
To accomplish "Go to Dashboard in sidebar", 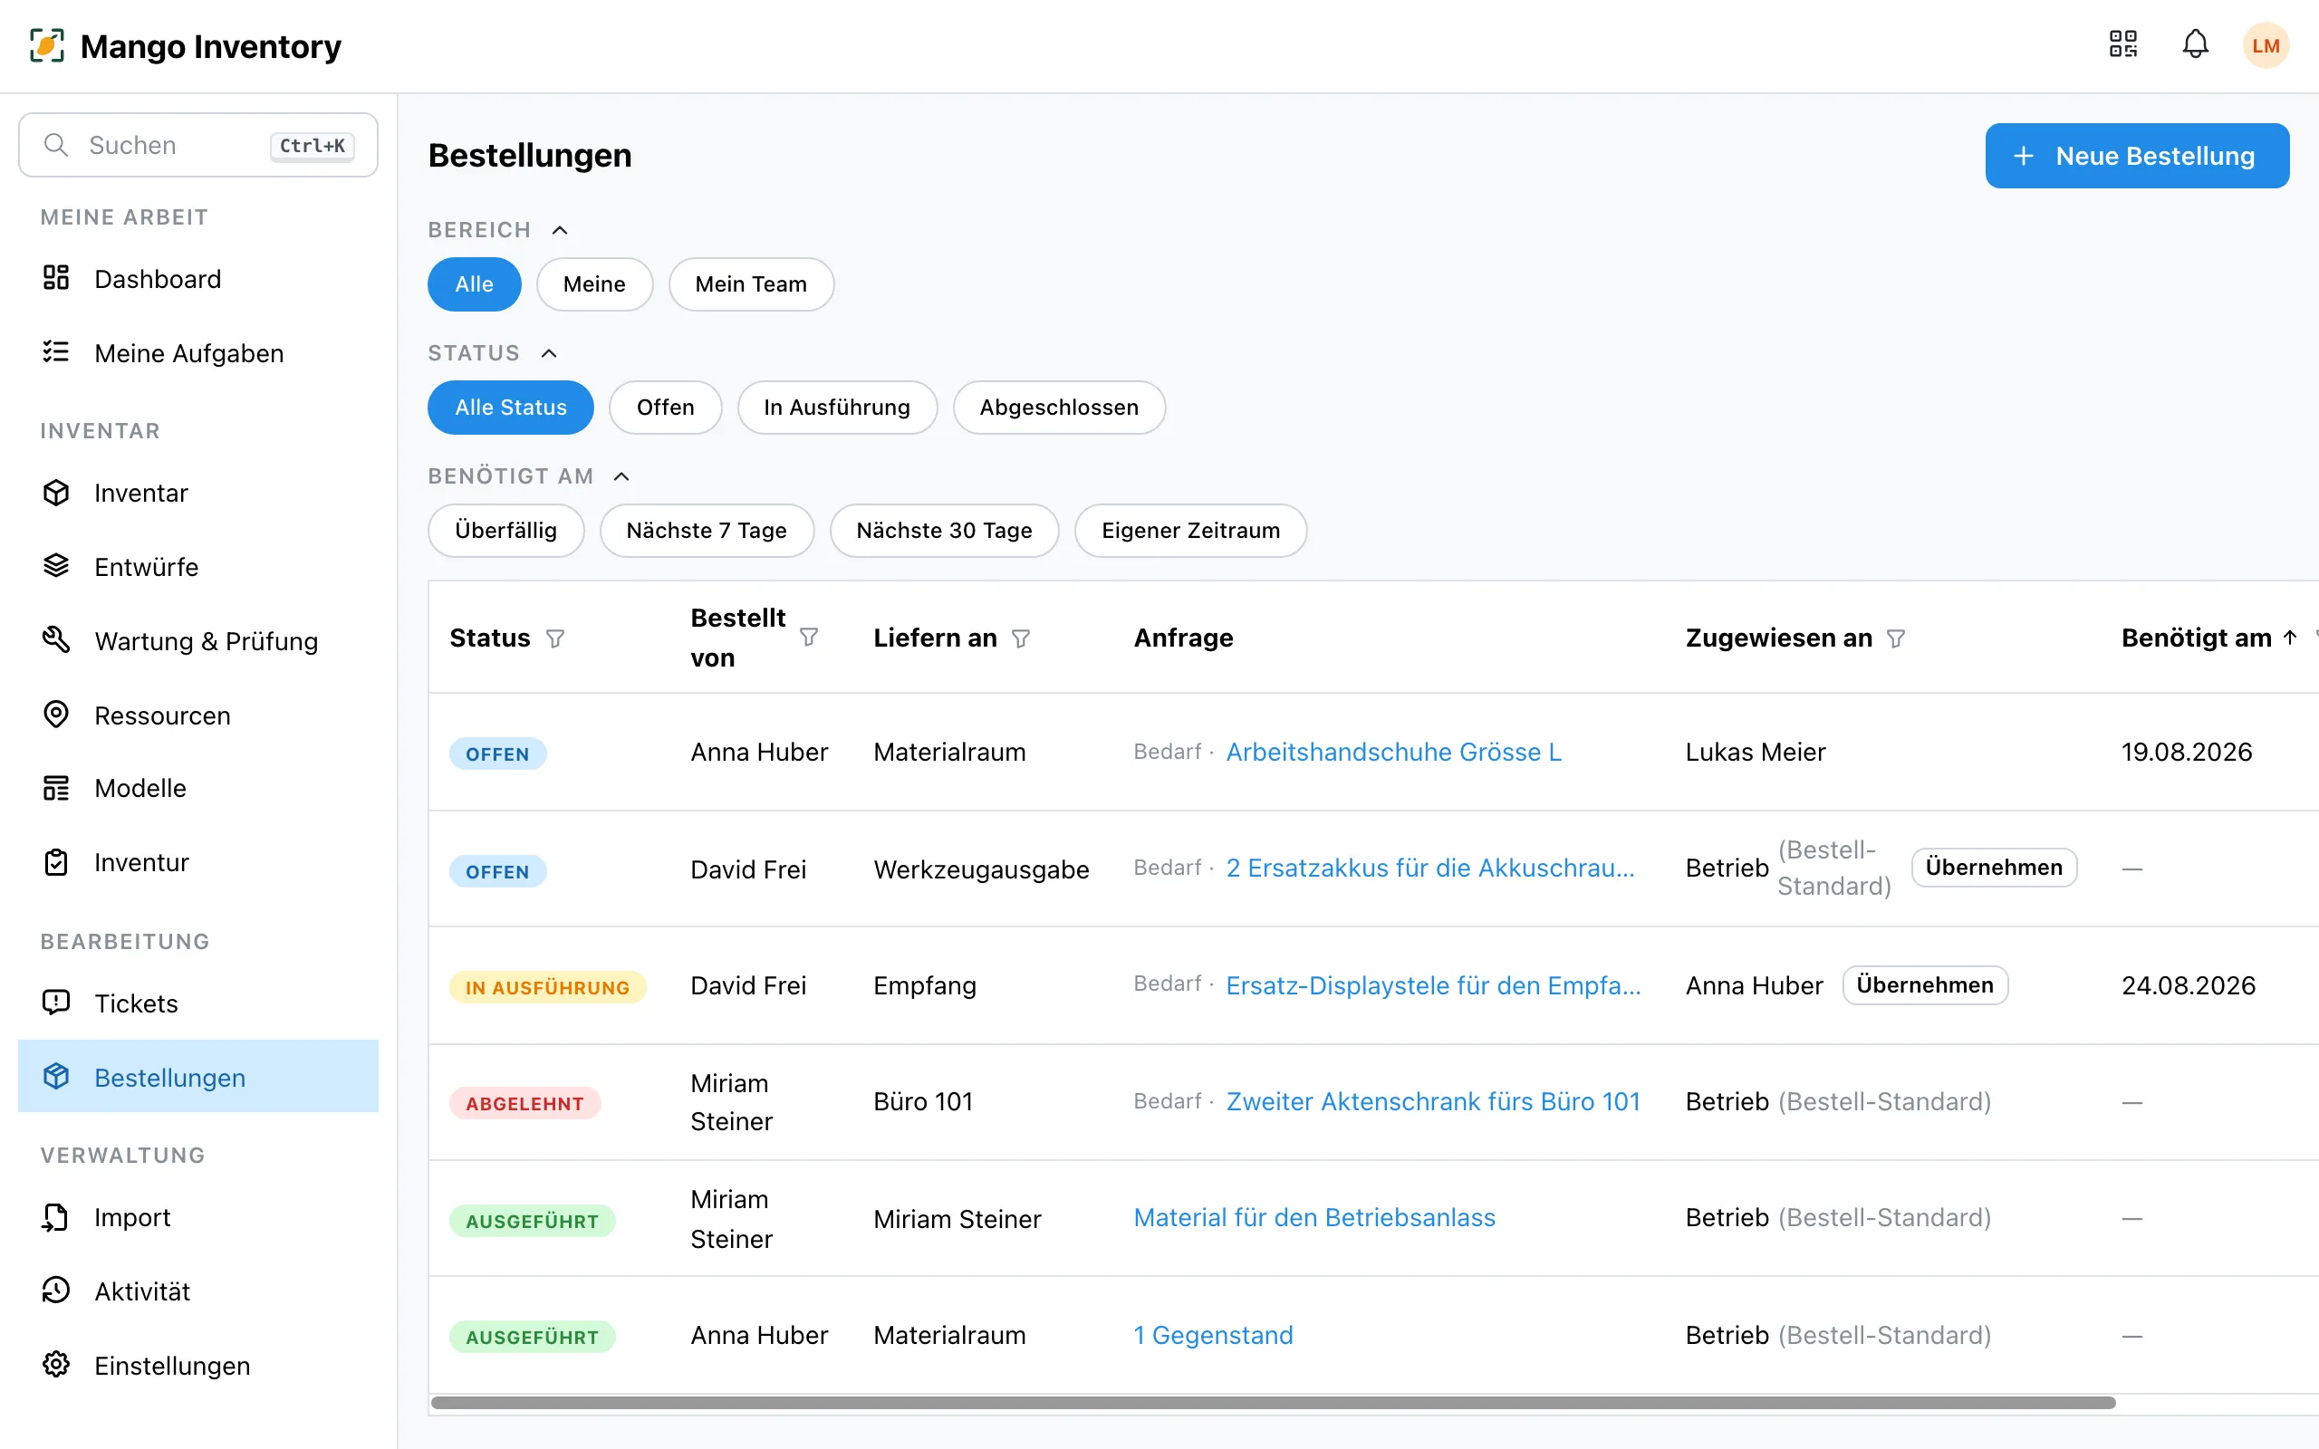I will click(x=198, y=279).
